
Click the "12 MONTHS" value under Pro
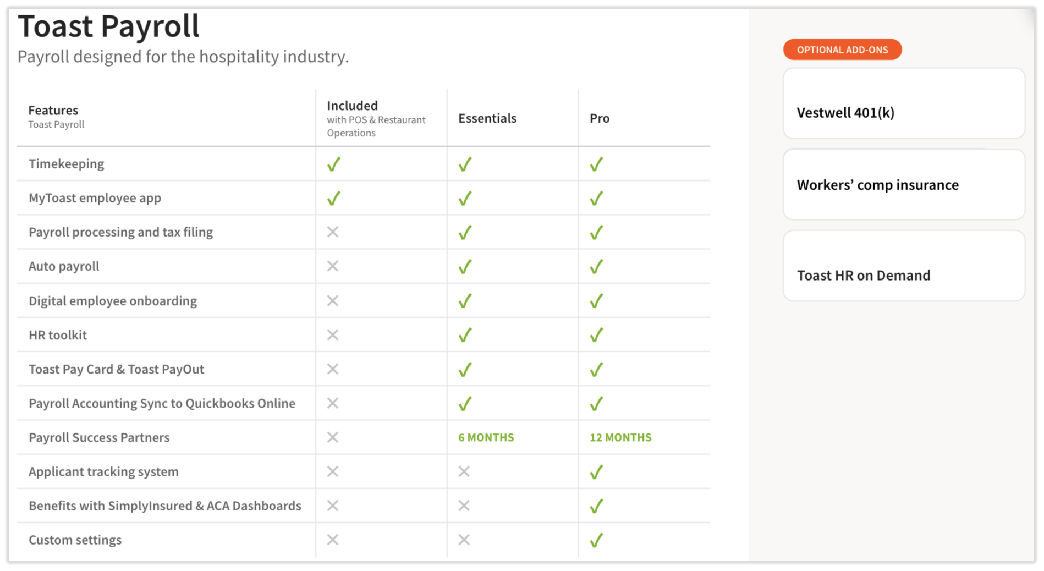click(620, 437)
